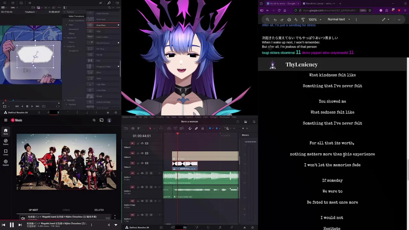Open YouTube Music Explore section
This screenshot has height=230, width=409.
pos(5,142)
